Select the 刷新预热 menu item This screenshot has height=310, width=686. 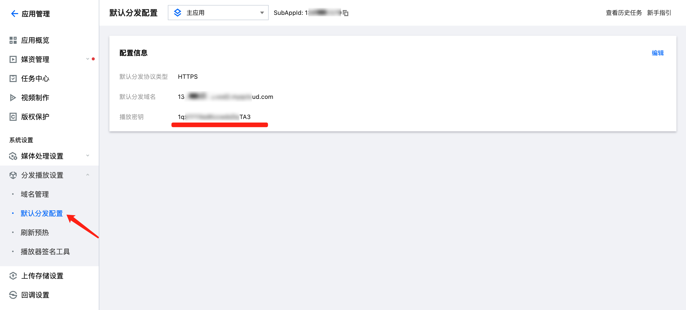[35, 232]
